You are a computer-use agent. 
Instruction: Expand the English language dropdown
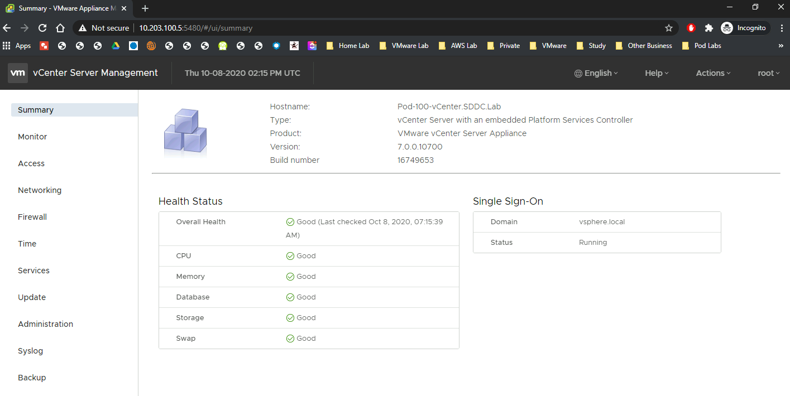(596, 73)
